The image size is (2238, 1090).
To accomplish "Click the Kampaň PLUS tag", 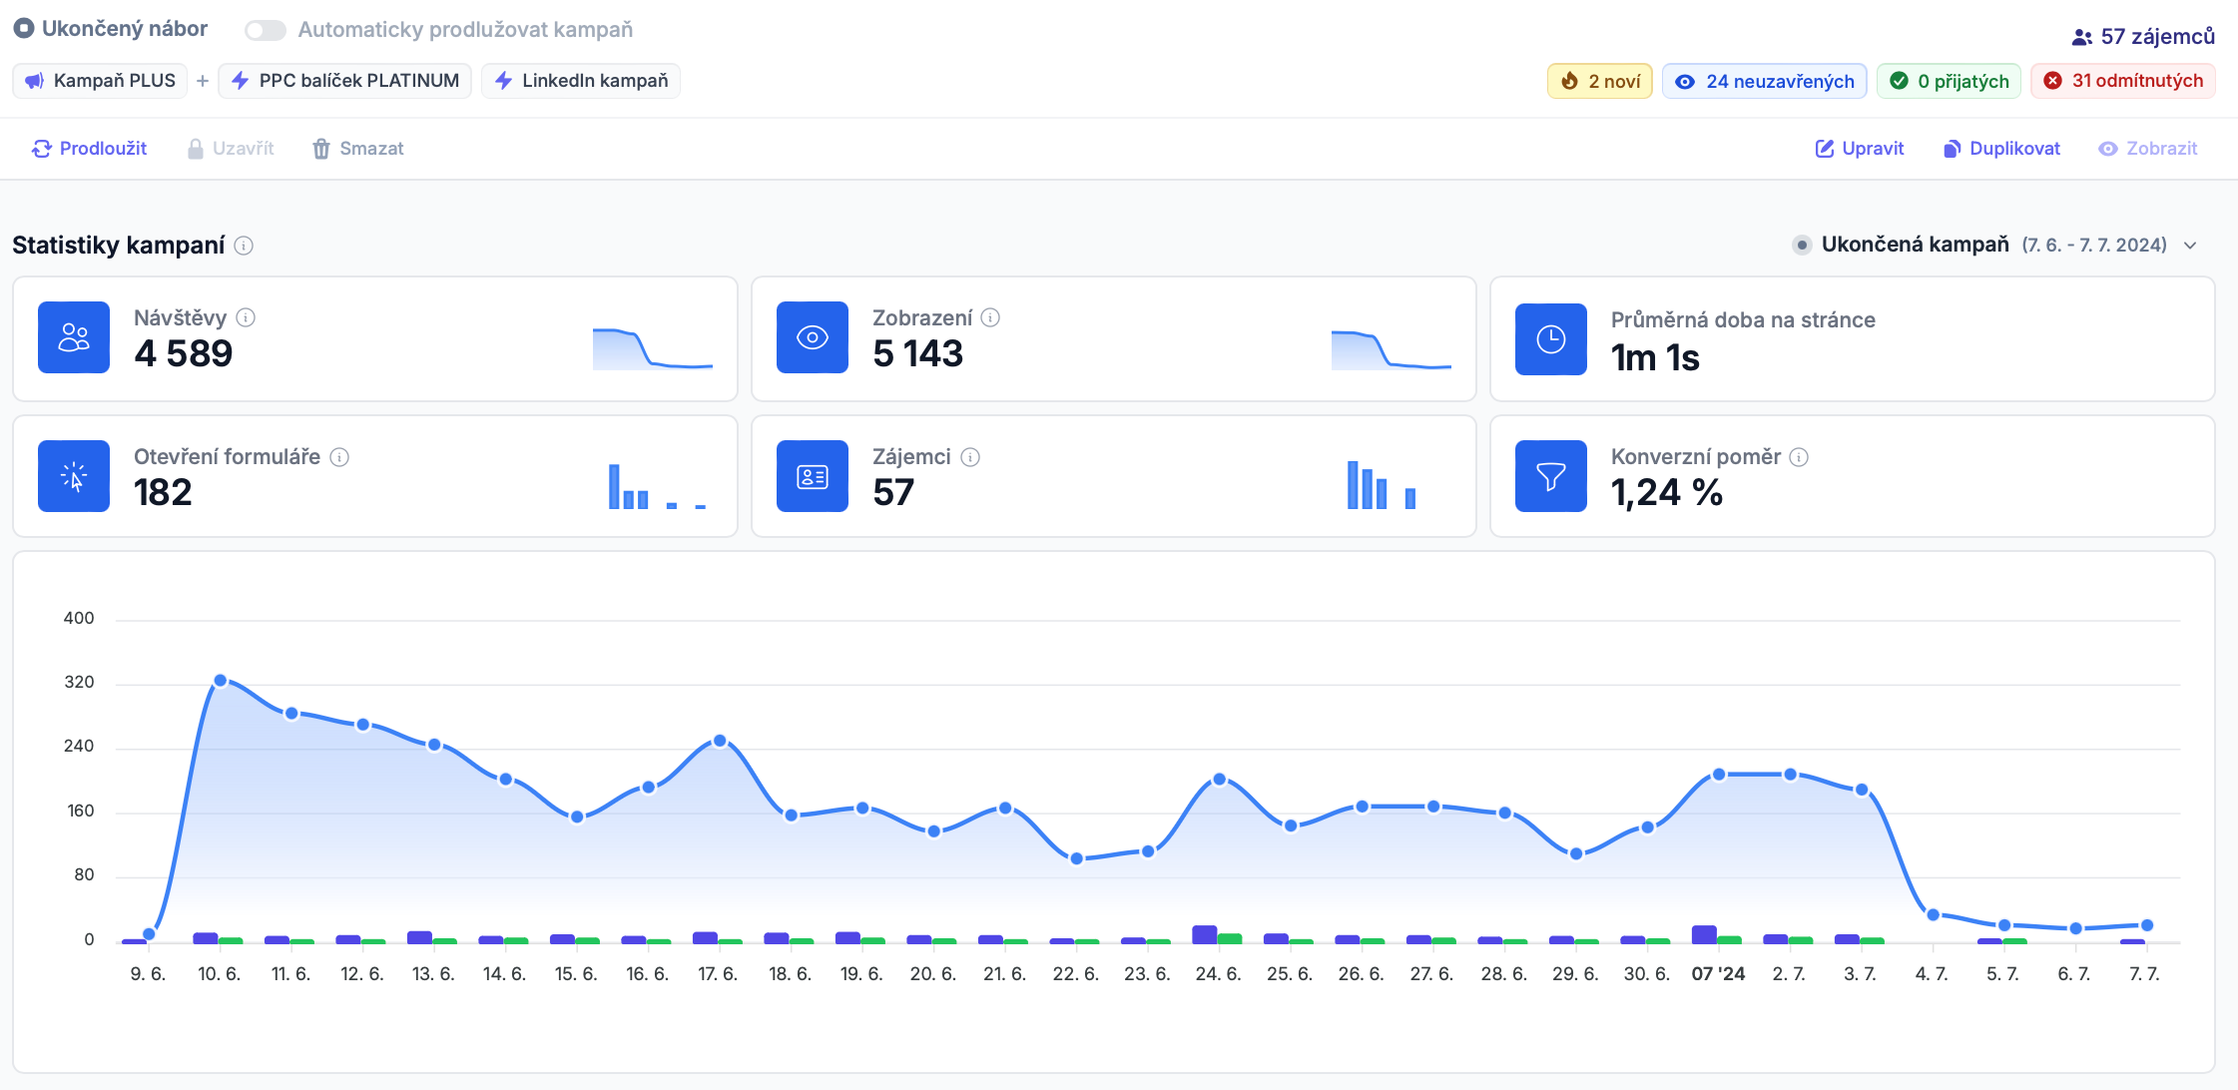I will coord(101,81).
